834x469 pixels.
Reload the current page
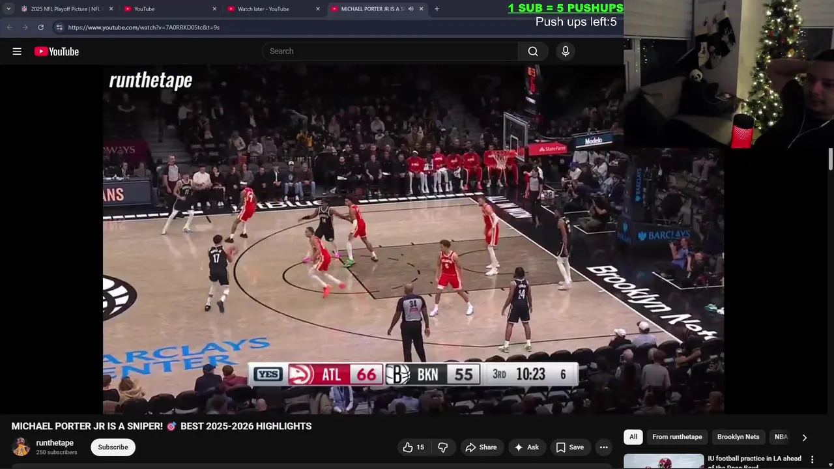coord(40,27)
